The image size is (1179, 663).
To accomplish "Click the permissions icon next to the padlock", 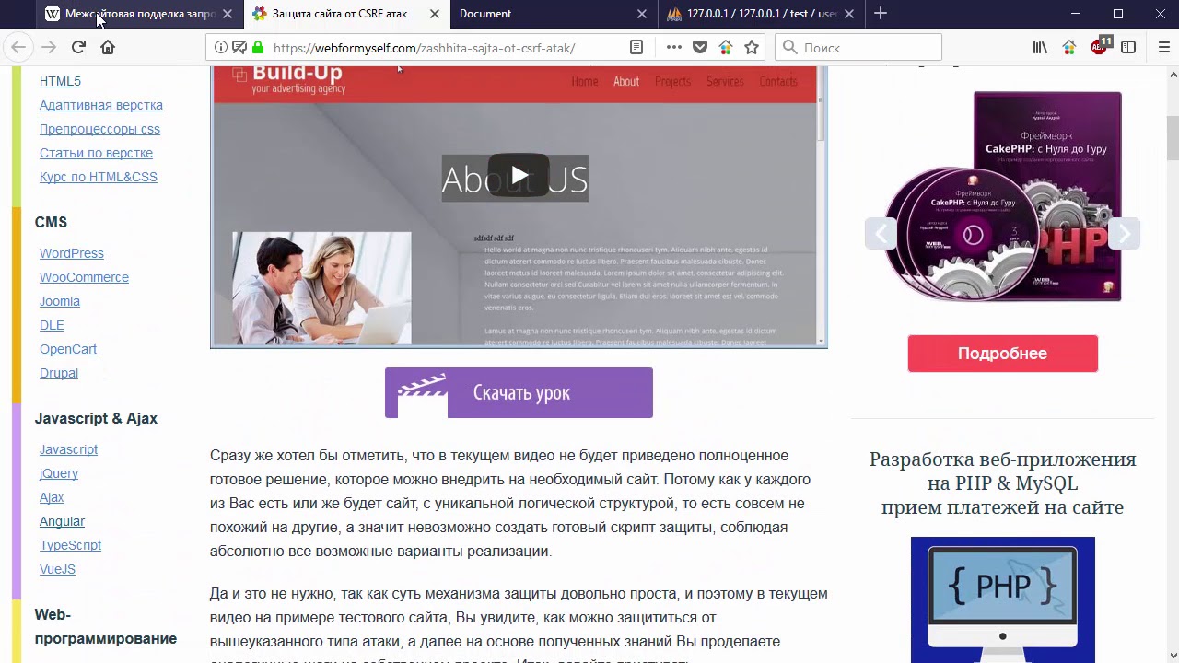I will coord(239,48).
